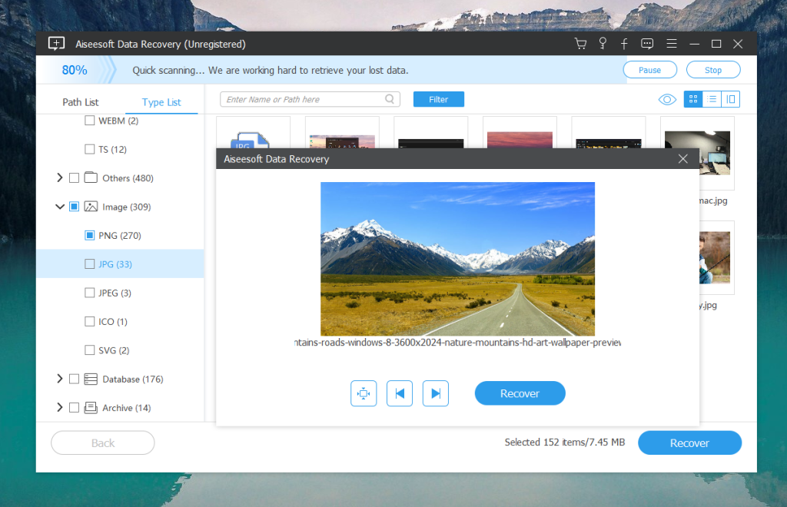This screenshot has height=507, width=787.
Task: Switch to thumbnail grid view
Action: [x=692, y=99]
